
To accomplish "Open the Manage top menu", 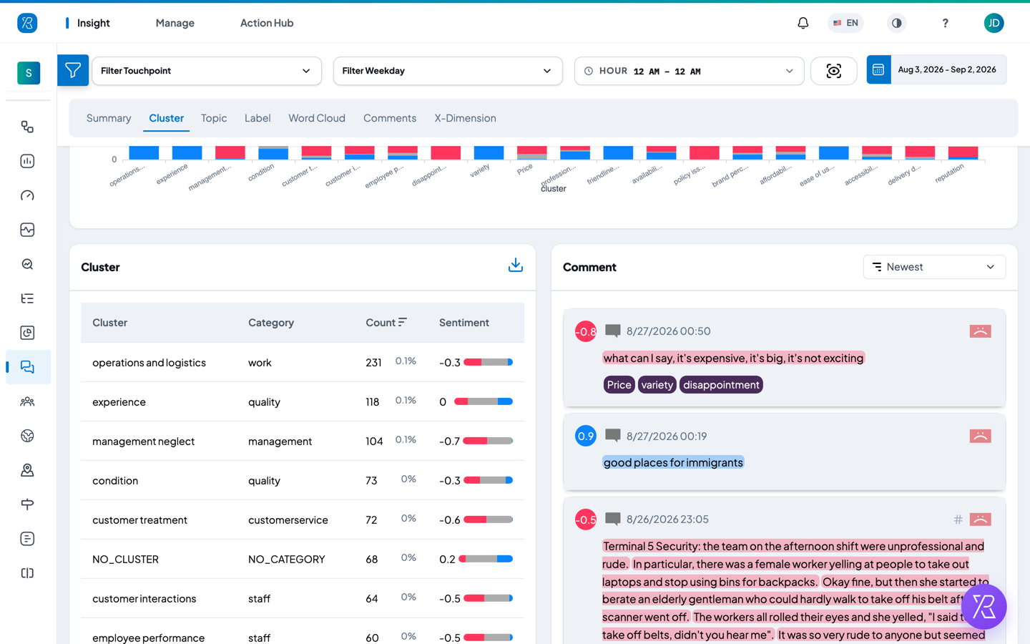I will pos(175,23).
